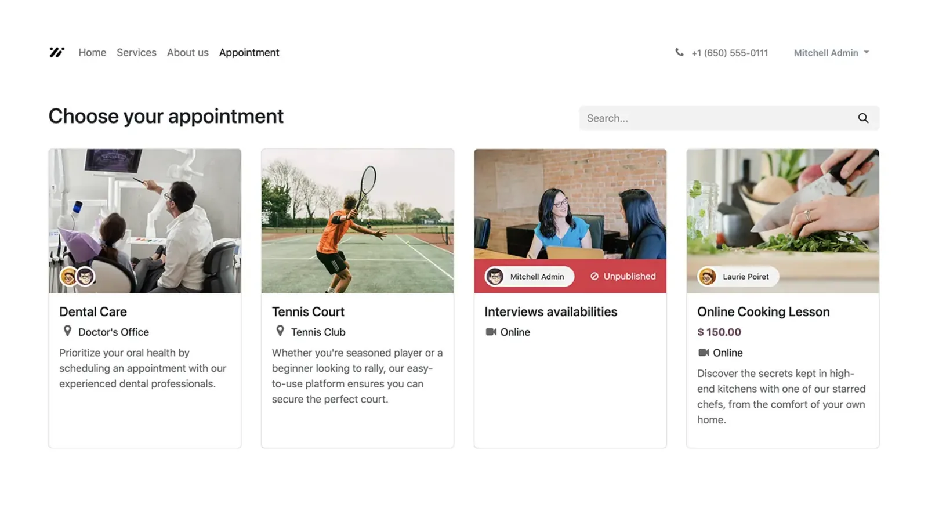This screenshot has height=522, width=928.
Task: Open the Tennis Court appointment title
Action: [308, 311]
